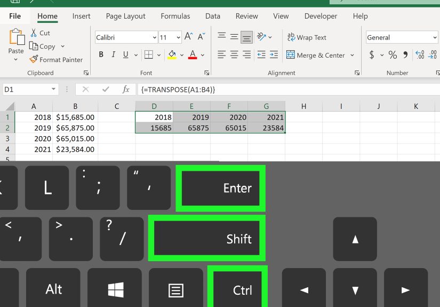Switch to the Insert tab
The image size is (440, 307).
pos(81,16)
